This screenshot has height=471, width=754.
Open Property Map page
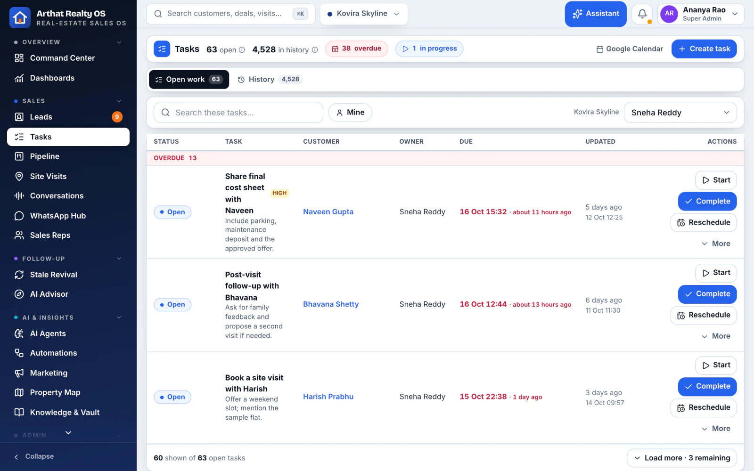tap(68, 392)
